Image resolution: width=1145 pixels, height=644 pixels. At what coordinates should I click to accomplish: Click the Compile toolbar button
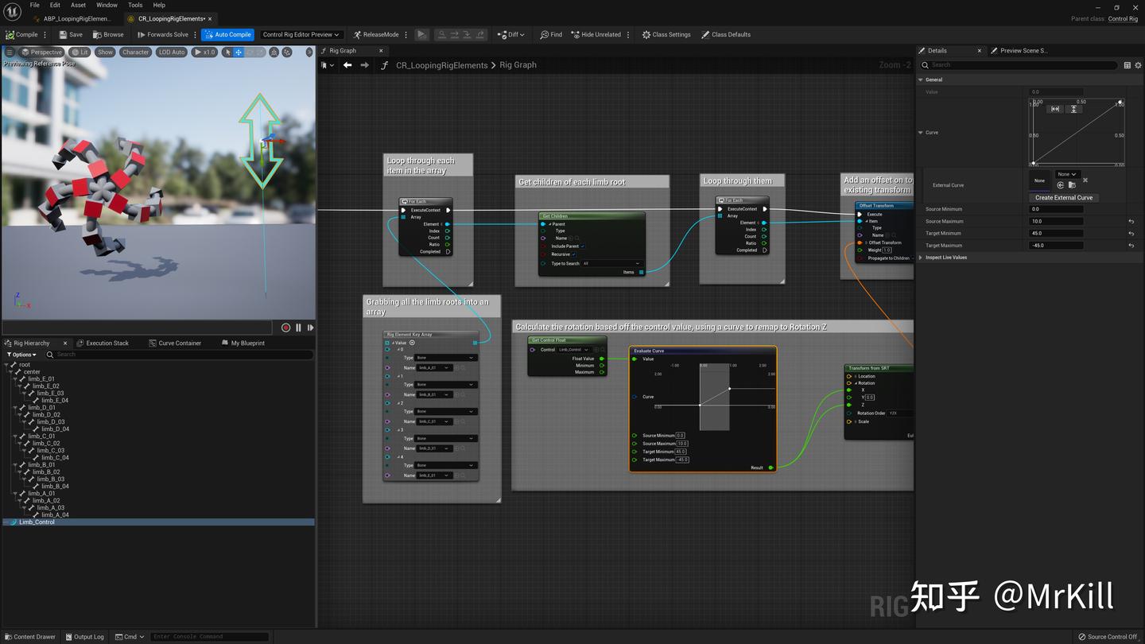[21, 34]
